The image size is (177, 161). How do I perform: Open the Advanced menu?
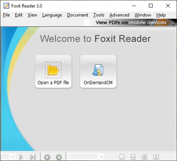tap(119, 15)
